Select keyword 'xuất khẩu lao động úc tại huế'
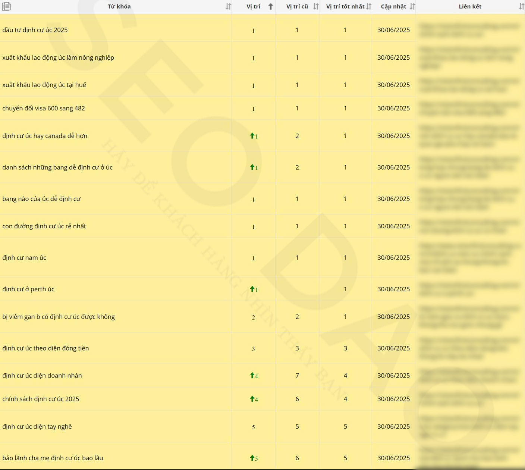The height and width of the screenshot is (470, 525). (44, 85)
